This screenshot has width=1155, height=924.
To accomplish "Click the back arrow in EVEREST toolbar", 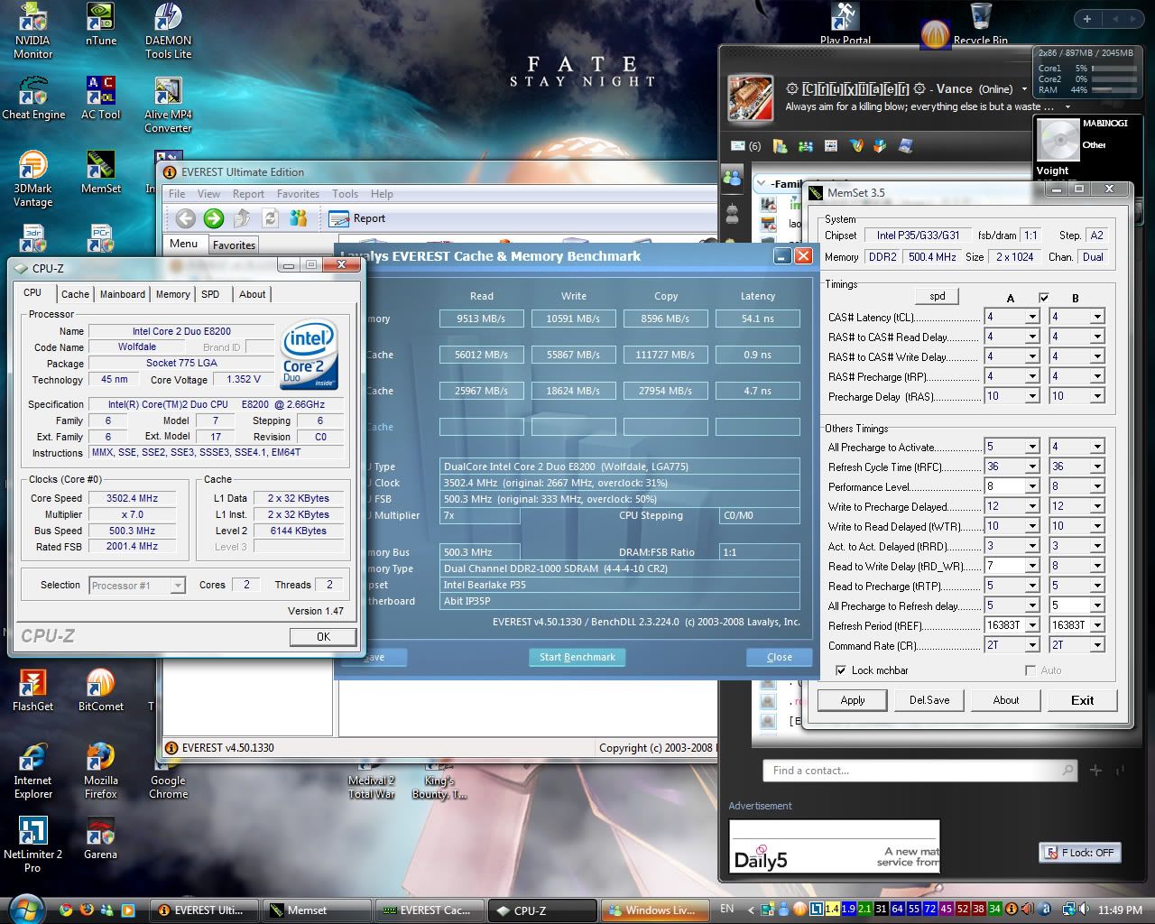I will (186, 217).
